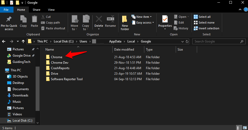This screenshot has height=130, width=248.
Task: Click the refresh icon beside address bar
Action: (187, 41)
